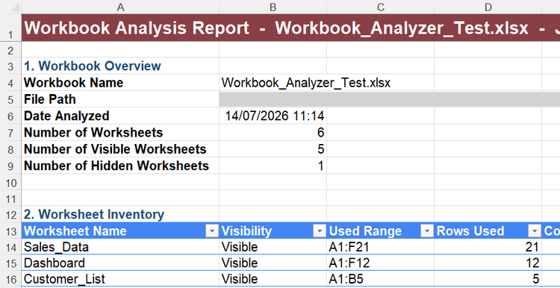Click the Visible cell in Dashboard row
This screenshot has height=288, width=560.
click(273, 263)
